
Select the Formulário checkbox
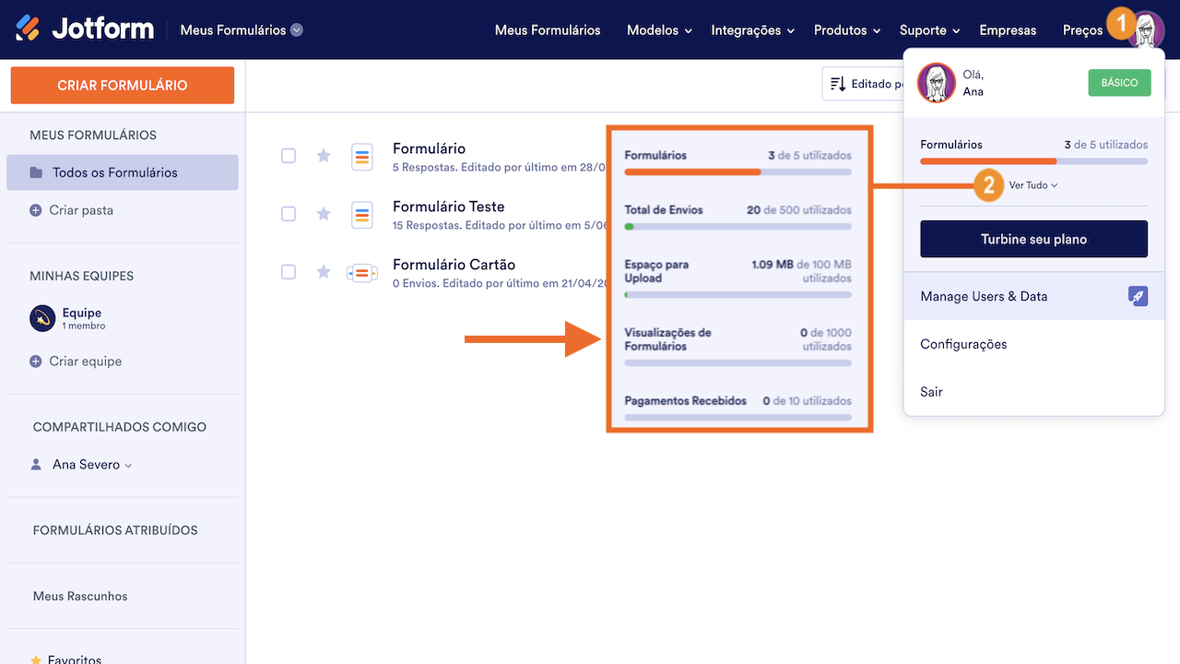tap(289, 156)
